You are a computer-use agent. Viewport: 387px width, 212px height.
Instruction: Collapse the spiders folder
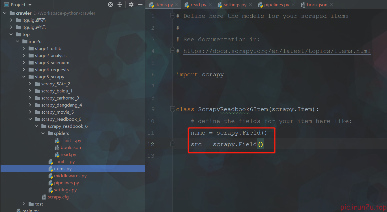[43, 133]
